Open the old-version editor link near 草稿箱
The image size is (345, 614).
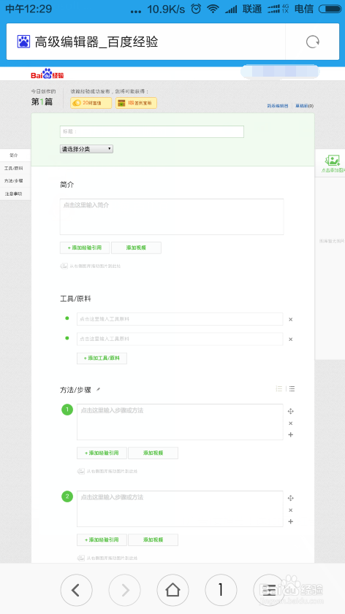[x=278, y=106]
